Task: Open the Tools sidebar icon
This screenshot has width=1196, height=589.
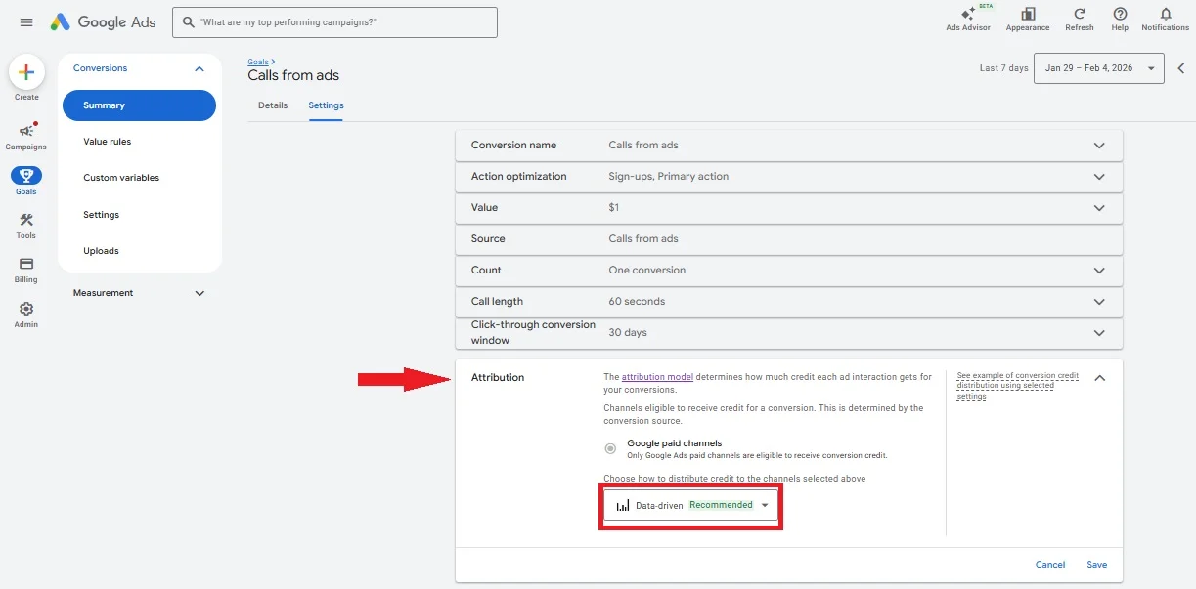Action: coord(26,223)
